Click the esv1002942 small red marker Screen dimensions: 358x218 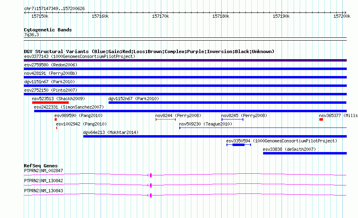(57, 128)
